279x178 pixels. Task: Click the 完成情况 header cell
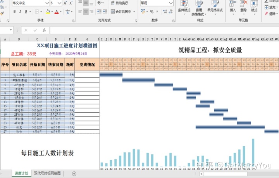click(87, 65)
